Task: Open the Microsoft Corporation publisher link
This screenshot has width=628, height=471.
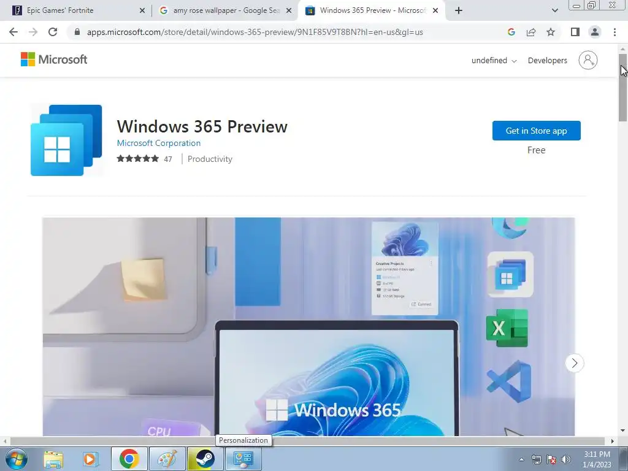Action: [159, 143]
